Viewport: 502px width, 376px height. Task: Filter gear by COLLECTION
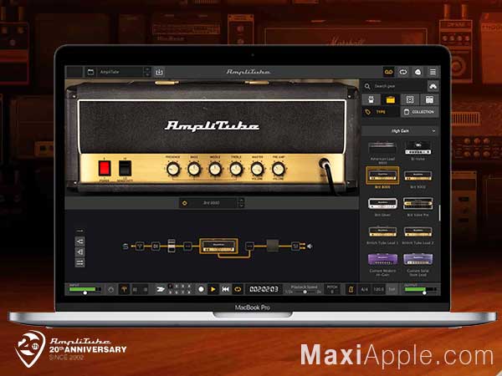[419, 112]
